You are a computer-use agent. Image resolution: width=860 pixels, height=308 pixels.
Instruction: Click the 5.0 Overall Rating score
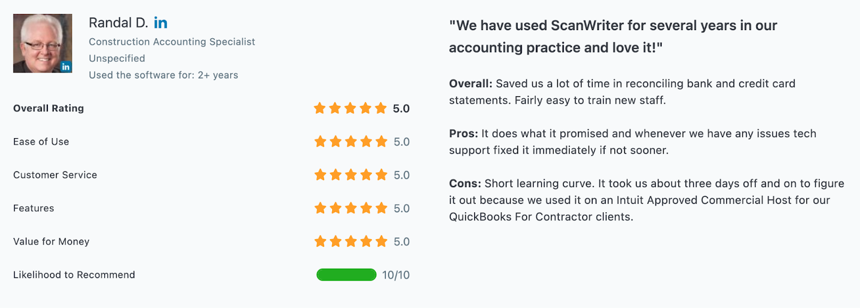401,109
